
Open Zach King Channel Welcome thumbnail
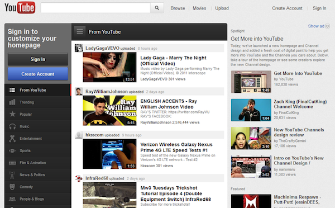tap(251, 110)
